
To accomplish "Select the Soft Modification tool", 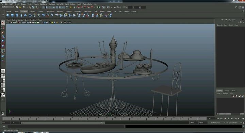I will (x=3, y=56).
